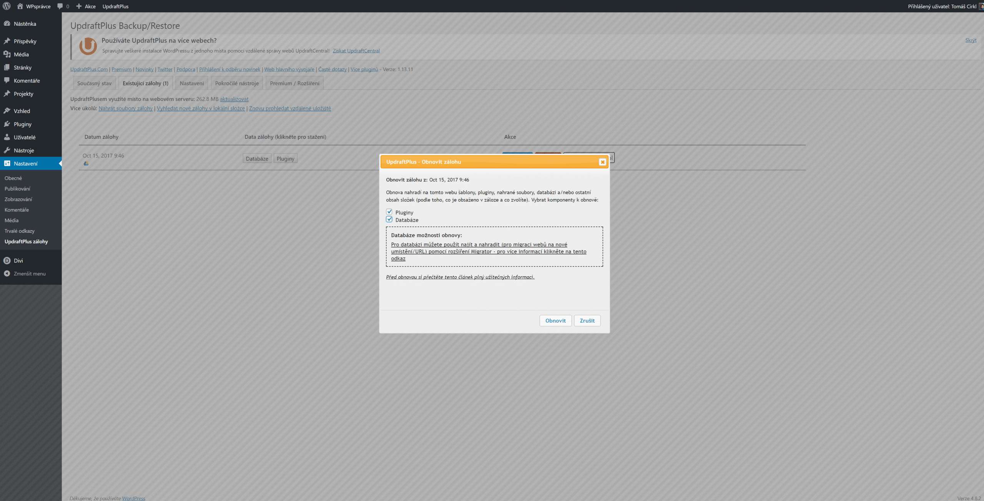
Task: Click WordPress link in footer
Action: (x=133, y=498)
